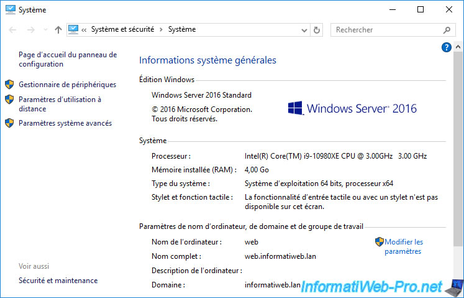Screen dimensions: 464x298
Task: Click the Description de l'ordinateur label
Action: coord(197,271)
